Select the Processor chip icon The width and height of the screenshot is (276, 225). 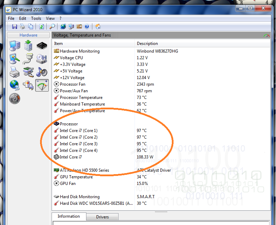tap(42, 46)
